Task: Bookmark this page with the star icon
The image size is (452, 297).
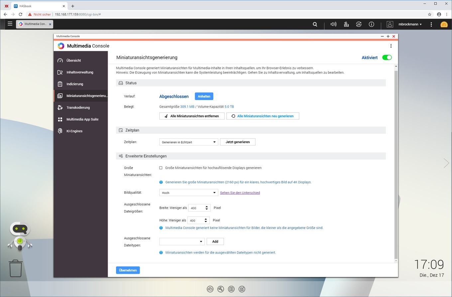Action: 429,14
